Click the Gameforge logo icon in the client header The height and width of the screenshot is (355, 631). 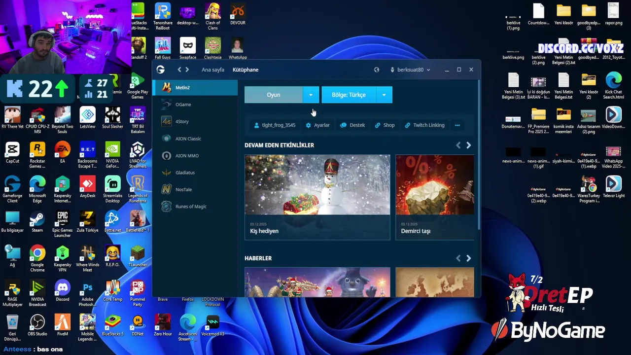click(x=160, y=70)
